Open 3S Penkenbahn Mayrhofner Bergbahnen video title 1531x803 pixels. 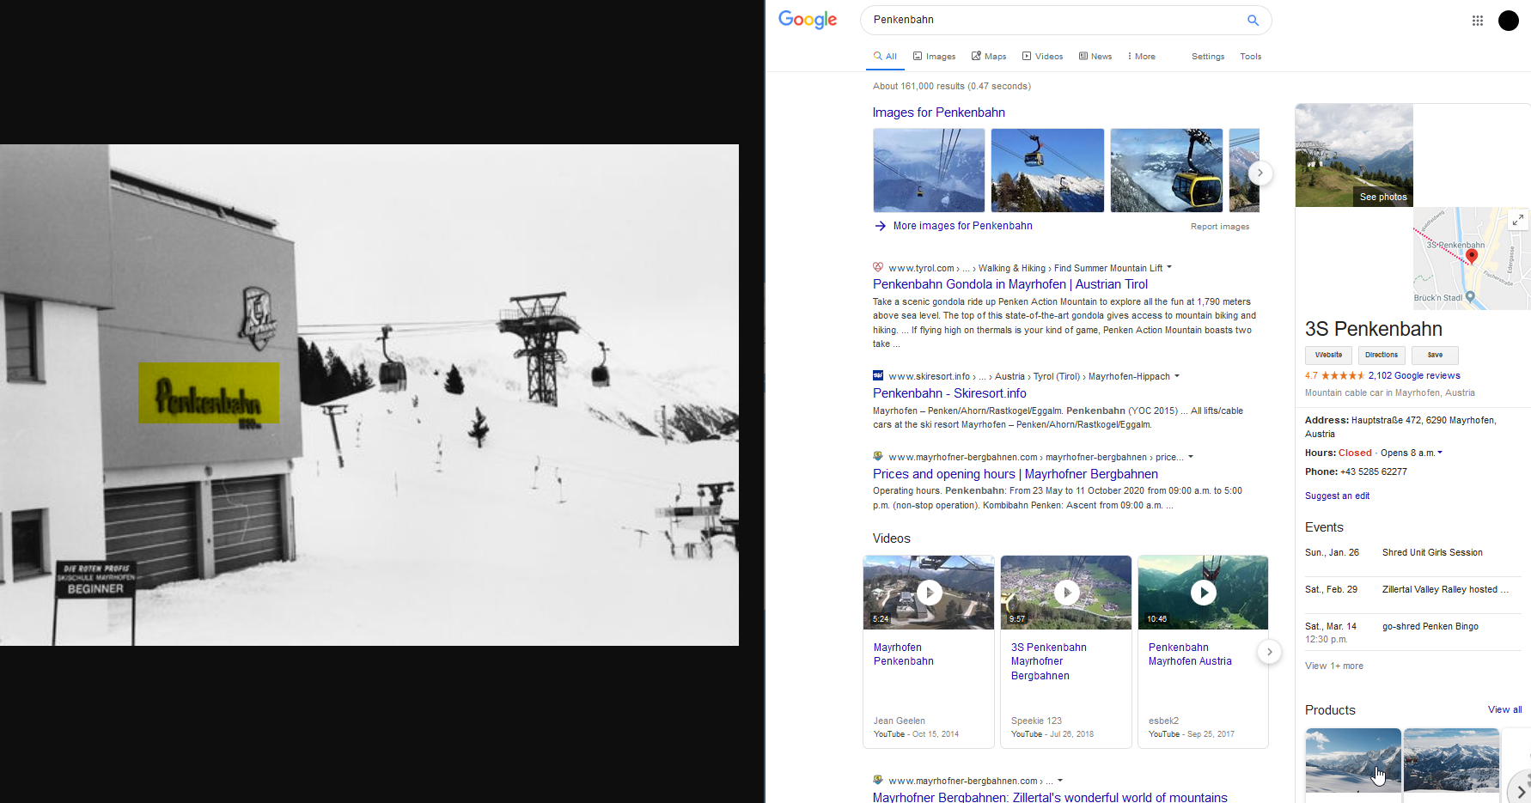coord(1049,661)
